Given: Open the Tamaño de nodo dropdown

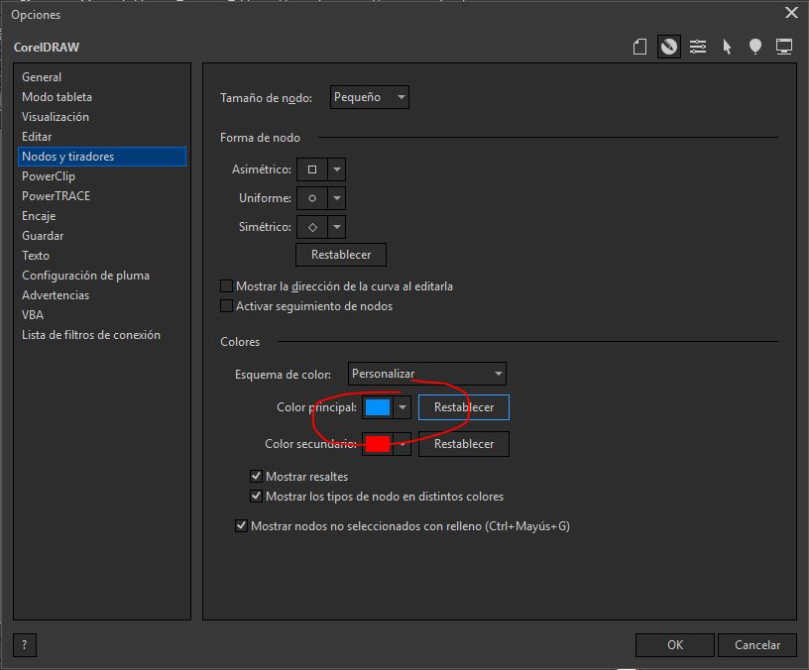Looking at the screenshot, I should point(370,97).
